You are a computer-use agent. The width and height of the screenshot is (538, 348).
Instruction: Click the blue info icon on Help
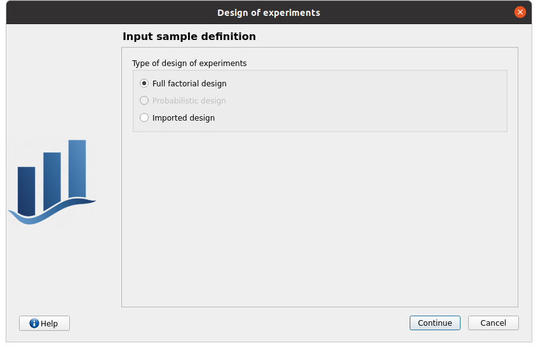click(x=34, y=323)
